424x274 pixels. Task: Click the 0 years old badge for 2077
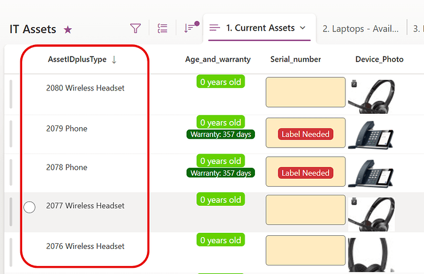[x=221, y=200]
